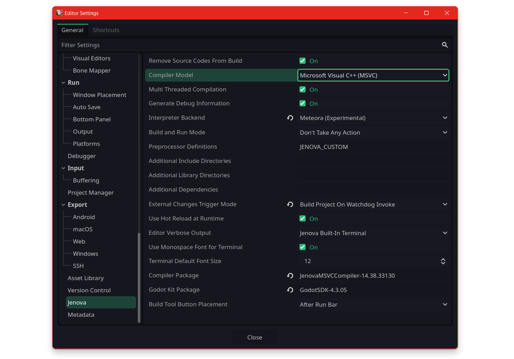Click the Close button at the bottom
Screen dimensions: 514x359
(255, 337)
